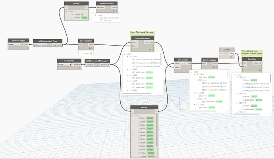
Task: Collapse the root List in bottom Watch node
Action: (x=133, y=115)
